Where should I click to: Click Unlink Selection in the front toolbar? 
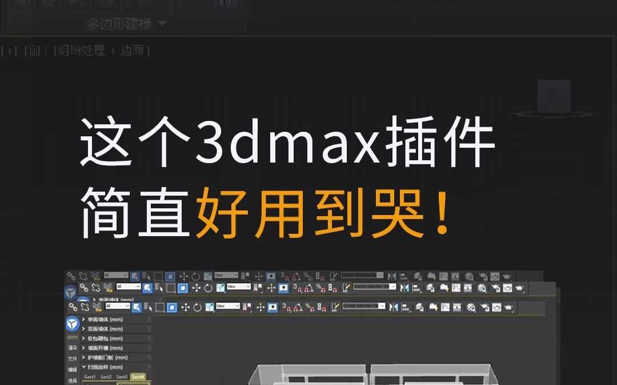click(x=85, y=307)
